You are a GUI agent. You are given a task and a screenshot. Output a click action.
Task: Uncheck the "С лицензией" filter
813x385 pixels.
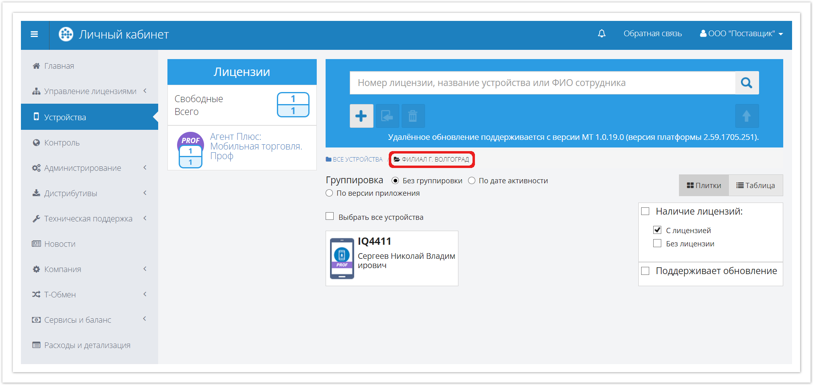click(657, 230)
